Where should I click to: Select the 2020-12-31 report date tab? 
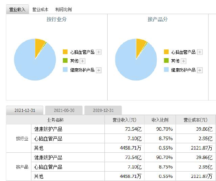103,110
